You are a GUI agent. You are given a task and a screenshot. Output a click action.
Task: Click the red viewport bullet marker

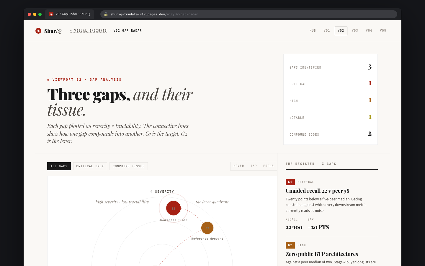pos(48,80)
